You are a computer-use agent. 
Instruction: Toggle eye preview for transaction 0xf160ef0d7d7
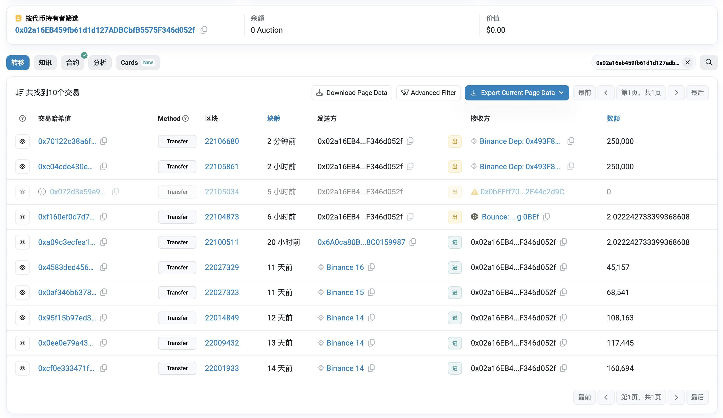click(22, 217)
